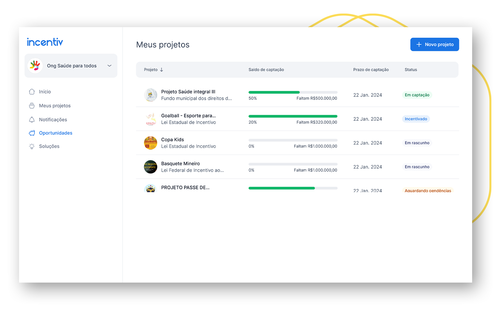Go to Meus projetos in sidebar
Viewport: 500px width, 309px height.
(x=55, y=106)
